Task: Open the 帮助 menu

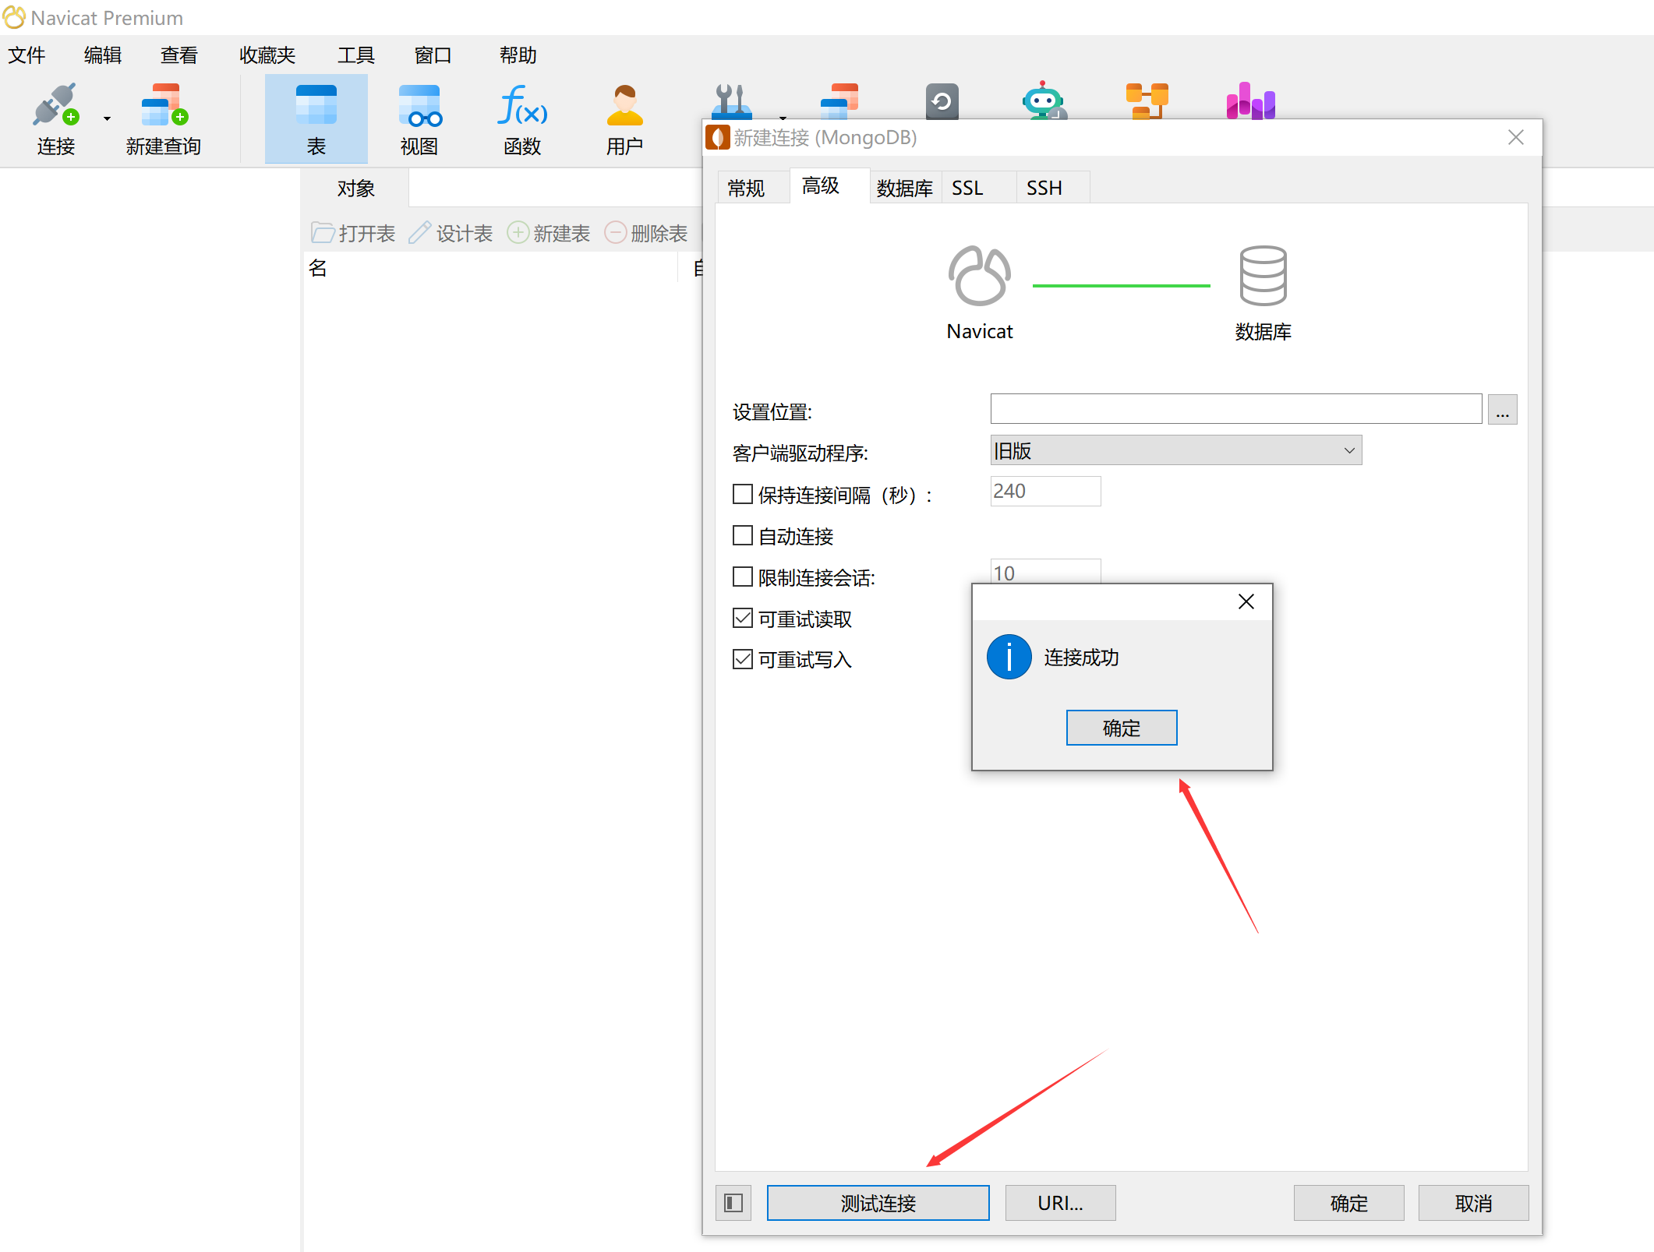Action: click(518, 55)
